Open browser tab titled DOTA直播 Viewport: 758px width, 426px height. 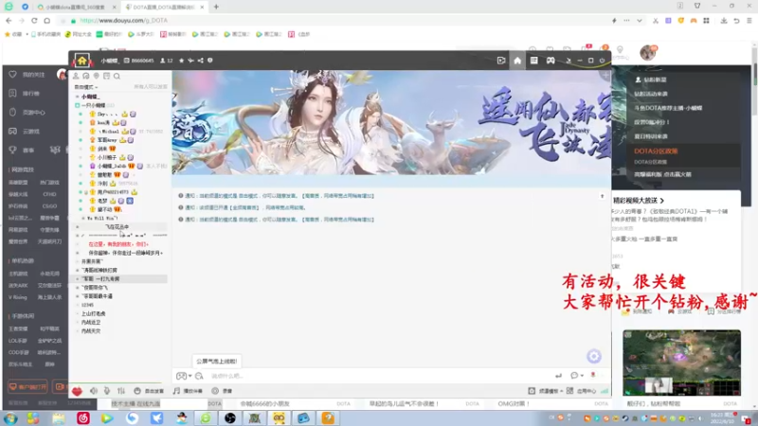pos(163,8)
